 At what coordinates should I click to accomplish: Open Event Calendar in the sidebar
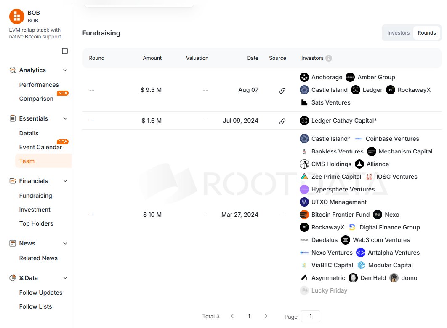point(40,147)
